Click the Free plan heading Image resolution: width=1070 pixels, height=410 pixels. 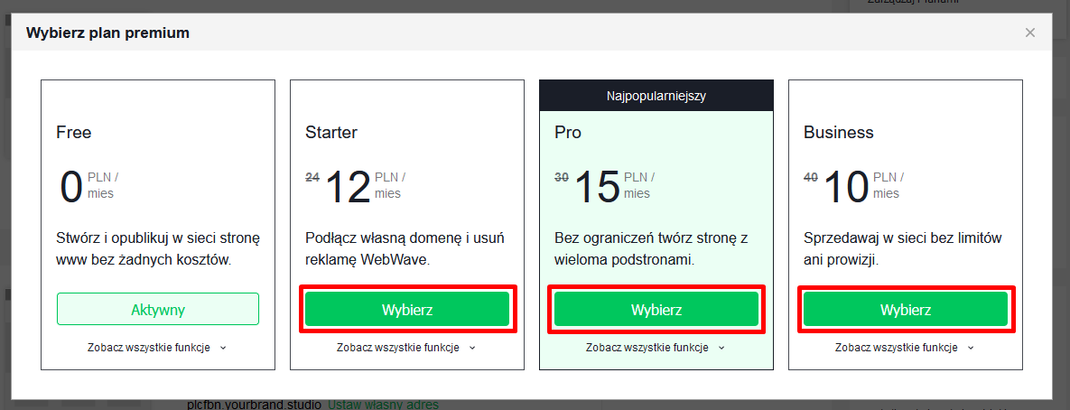click(74, 133)
